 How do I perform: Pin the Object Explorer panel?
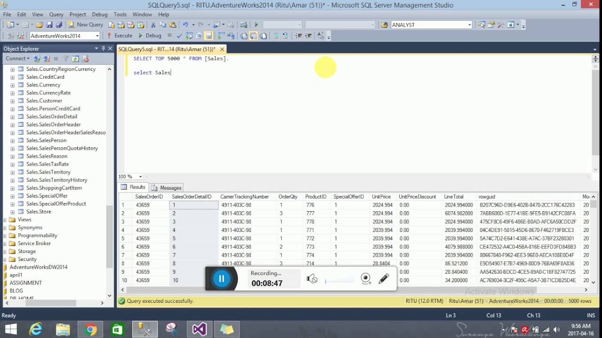[103, 48]
